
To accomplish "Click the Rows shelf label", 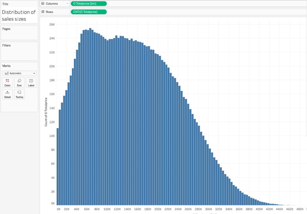I will pos(49,12).
